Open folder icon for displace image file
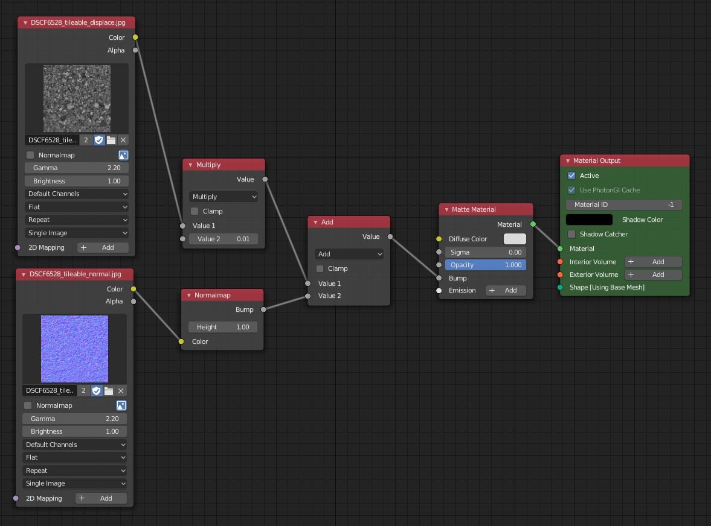 coord(111,140)
